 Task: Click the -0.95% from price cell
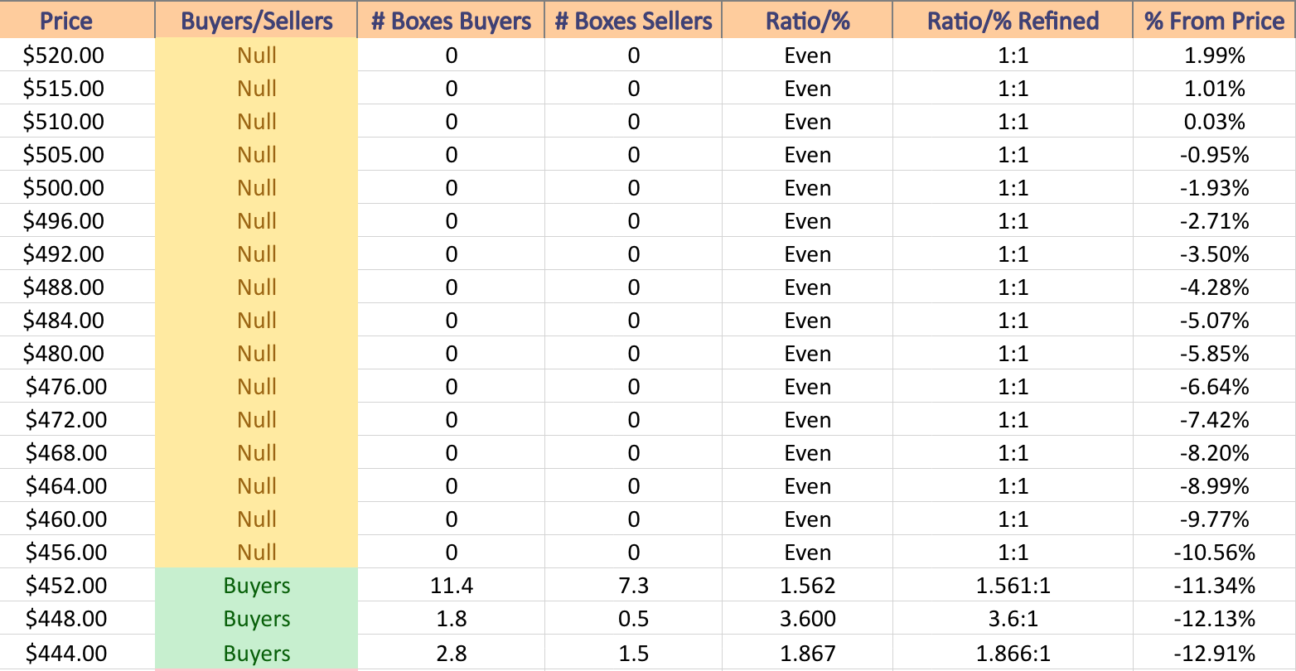pos(1215,155)
